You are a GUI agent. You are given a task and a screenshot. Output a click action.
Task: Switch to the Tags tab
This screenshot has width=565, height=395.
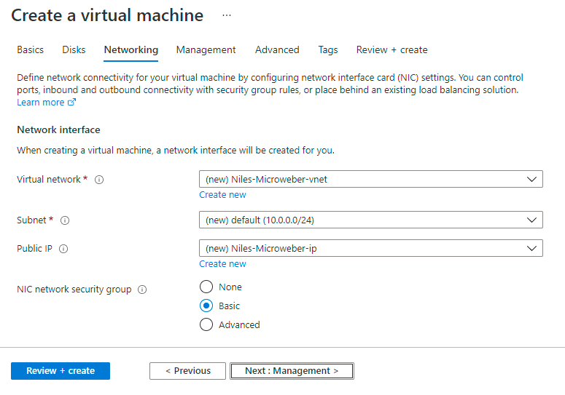click(x=328, y=50)
